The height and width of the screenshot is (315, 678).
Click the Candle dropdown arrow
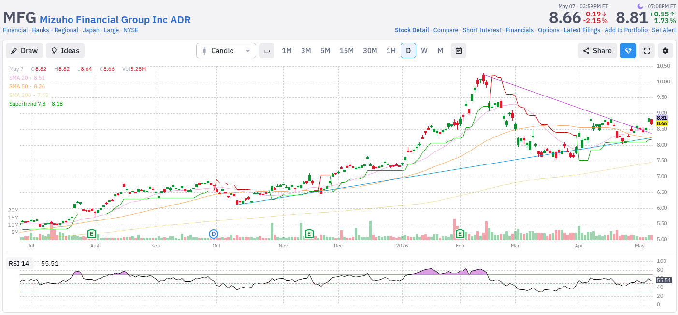(248, 51)
